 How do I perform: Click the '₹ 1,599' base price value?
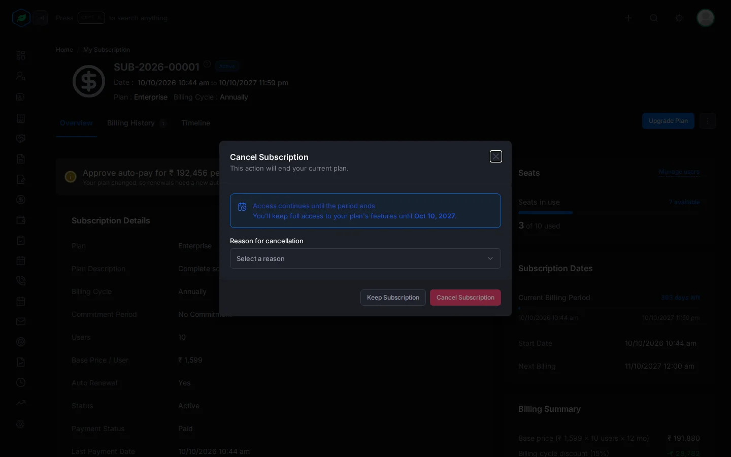(x=190, y=360)
